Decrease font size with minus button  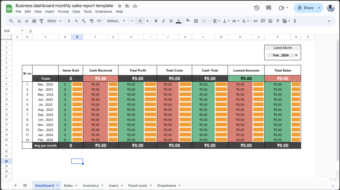132,21
